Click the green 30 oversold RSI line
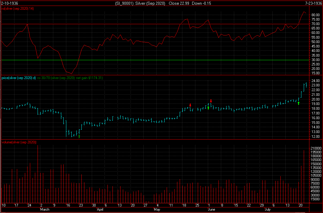323x213 pixels. (155, 60)
